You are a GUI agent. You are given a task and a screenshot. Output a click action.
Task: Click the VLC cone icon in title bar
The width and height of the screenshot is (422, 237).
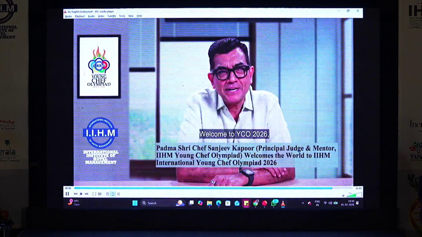[x=65, y=12]
